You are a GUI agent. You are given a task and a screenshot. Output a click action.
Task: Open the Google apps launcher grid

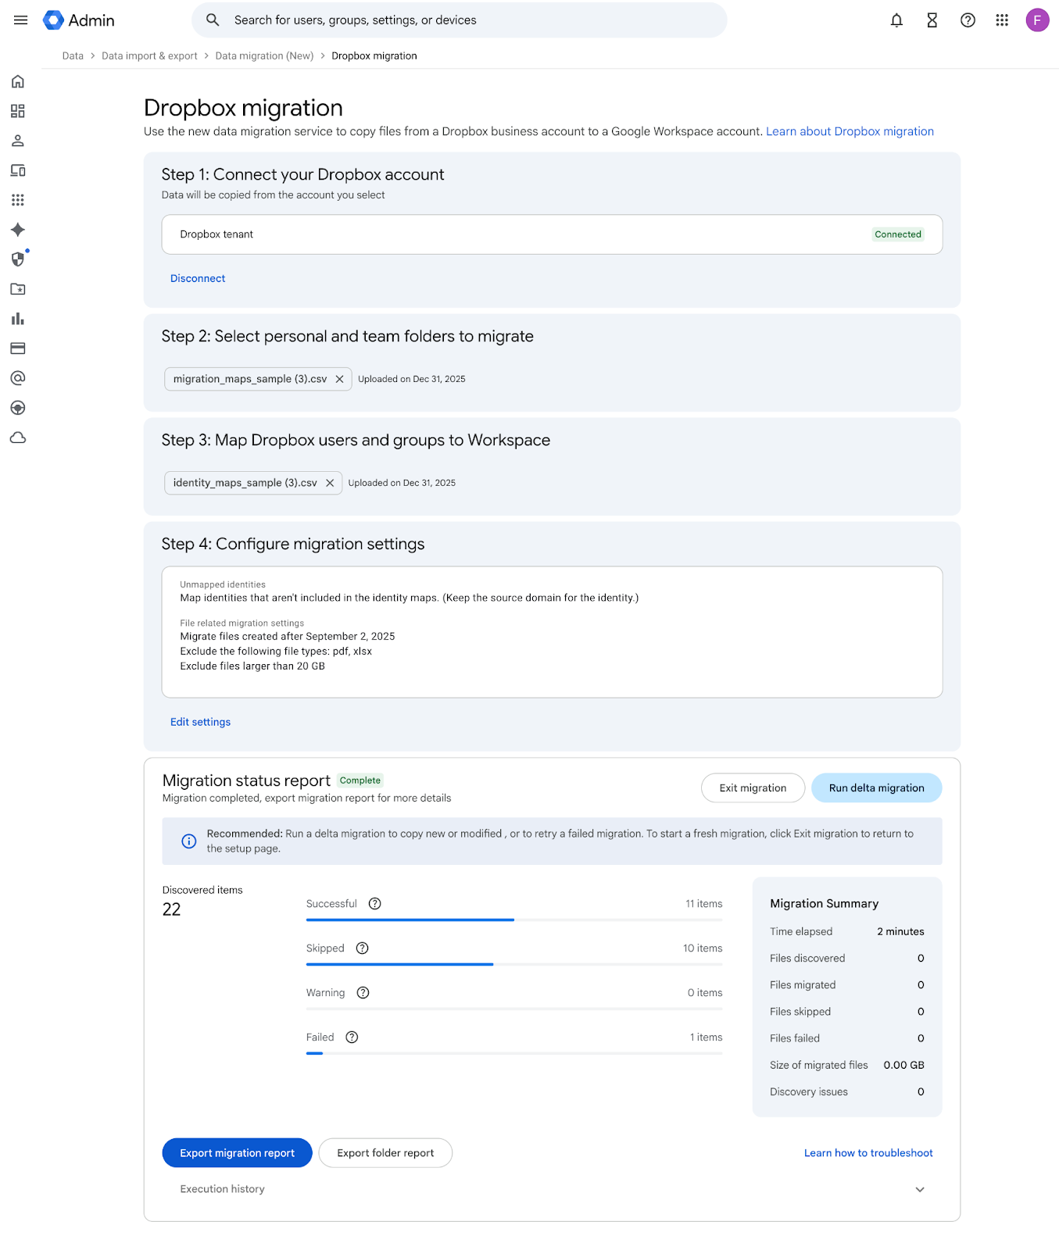coord(1002,20)
